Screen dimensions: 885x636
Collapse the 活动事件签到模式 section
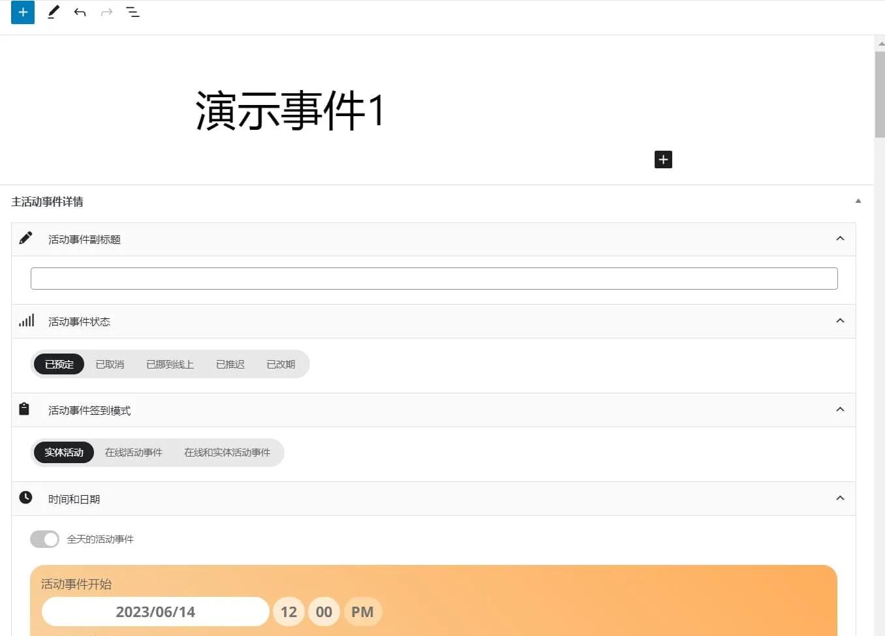pos(840,410)
